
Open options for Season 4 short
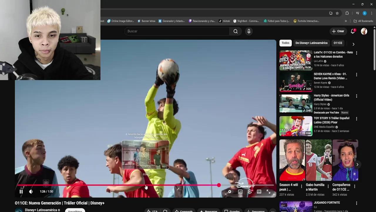(x=301, y=186)
